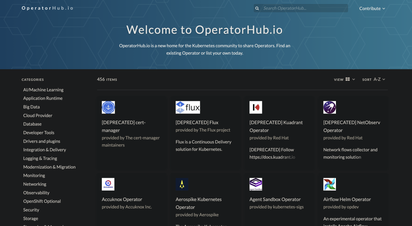Click 'Network flows collector and monitoring solution' description
Viewport: 412px width, 226px height.
pos(350,153)
